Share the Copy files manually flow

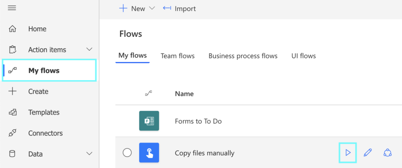point(387,153)
